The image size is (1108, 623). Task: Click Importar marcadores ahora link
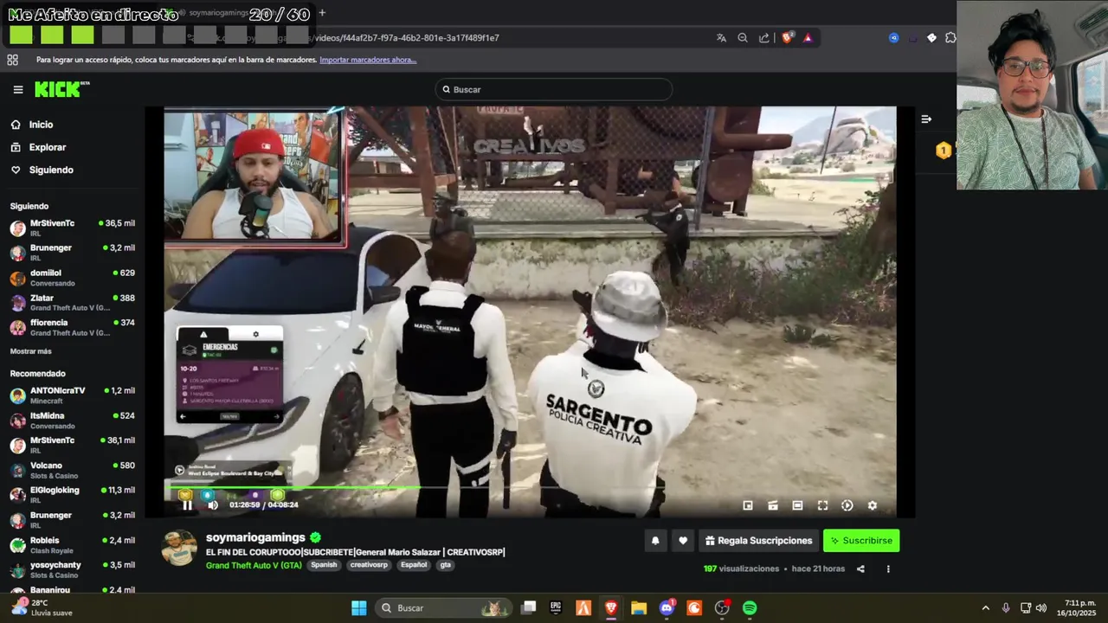[x=368, y=60]
